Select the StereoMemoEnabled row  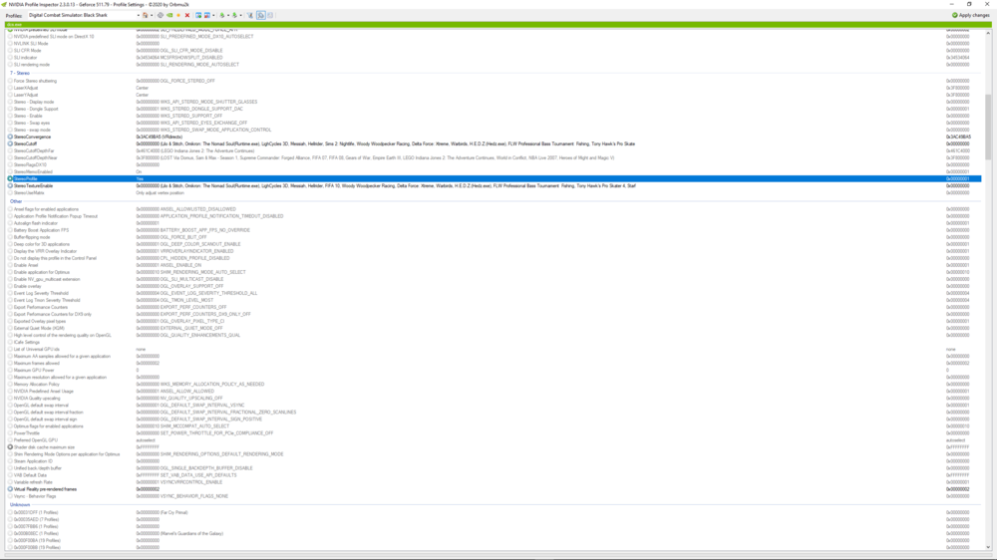coord(493,171)
